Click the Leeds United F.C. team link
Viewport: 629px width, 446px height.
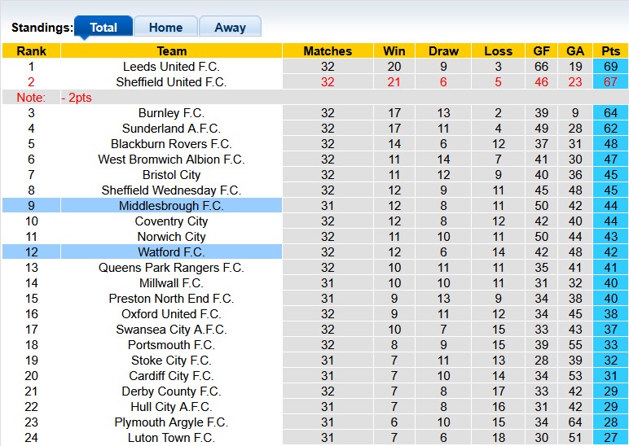coord(171,67)
